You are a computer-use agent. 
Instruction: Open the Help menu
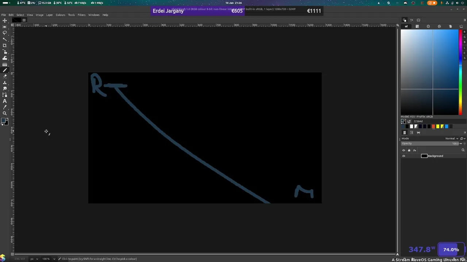105,15
